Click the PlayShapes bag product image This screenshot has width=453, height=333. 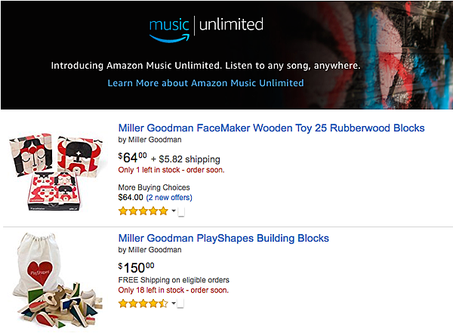57,280
